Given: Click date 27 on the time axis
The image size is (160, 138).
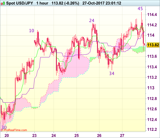Looking at the screenshot, I should click(x=122, y=136).
